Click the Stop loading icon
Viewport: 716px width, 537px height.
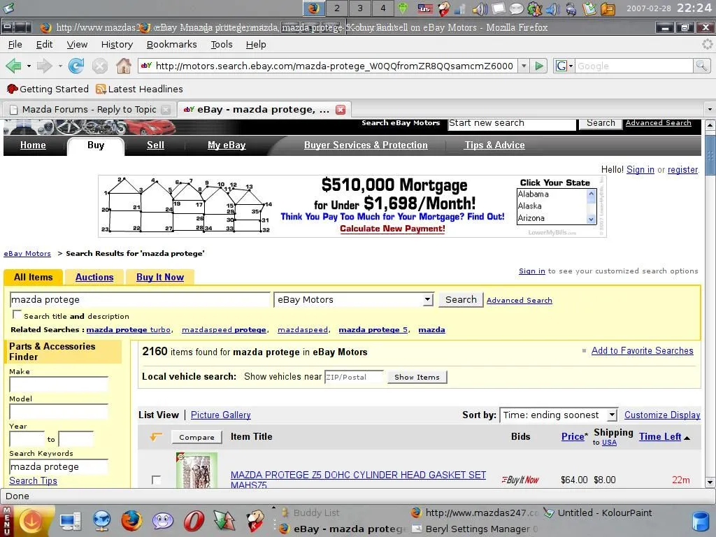coord(99,66)
